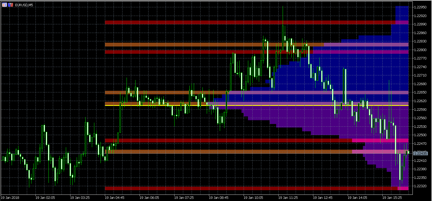Click the topmost dark red horizontal band
This screenshot has height=201, width=432.
pyautogui.click(x=244, y=22)
